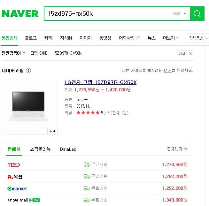This screenshot has width=209, height=206.
Task: Click the N Pay badge
Action: pos(35,200)
